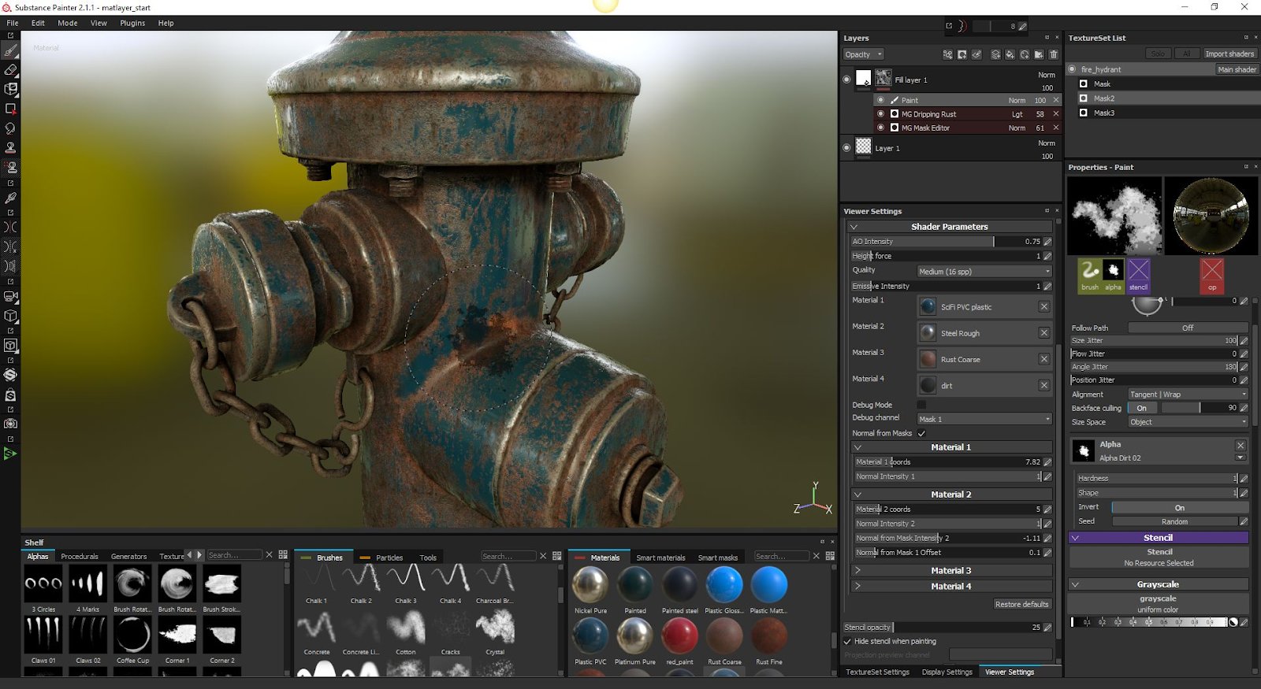This screenshot has width=1261, height=689.
Task: Click the trash icon in Layers panel
Action: point(1054,54)
